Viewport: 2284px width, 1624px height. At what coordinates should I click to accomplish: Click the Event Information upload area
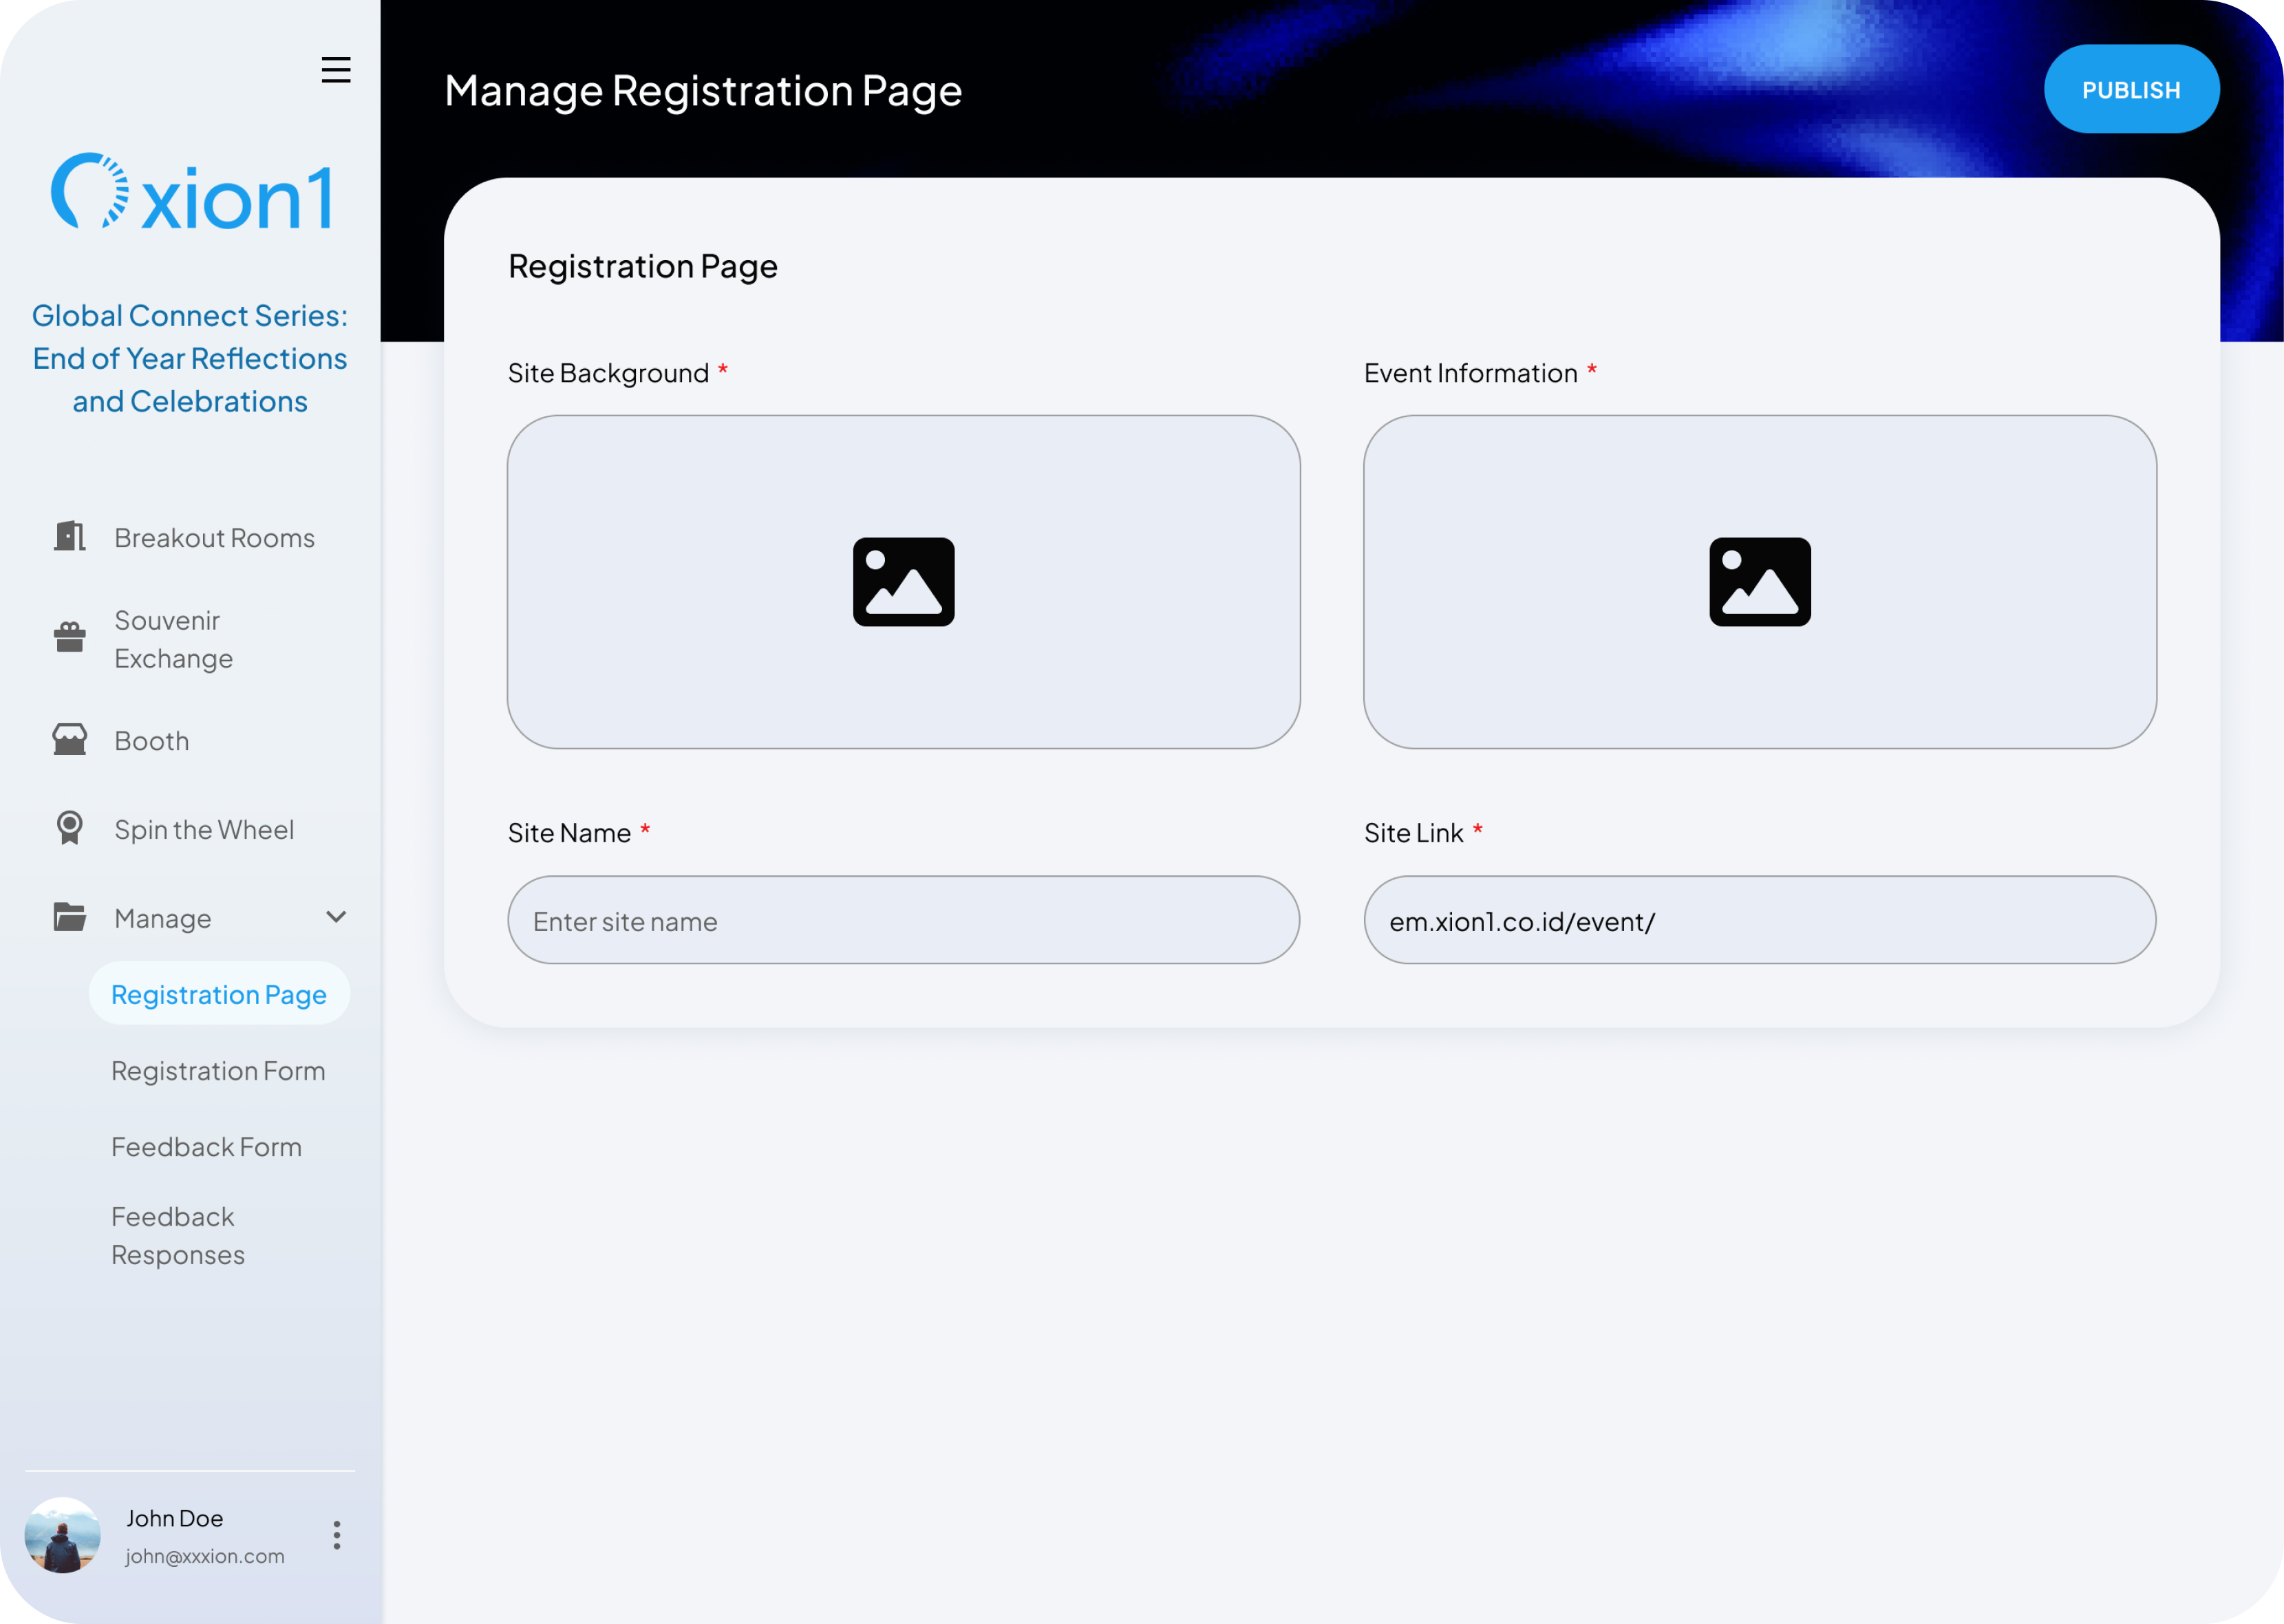(x=1759, y=582)
